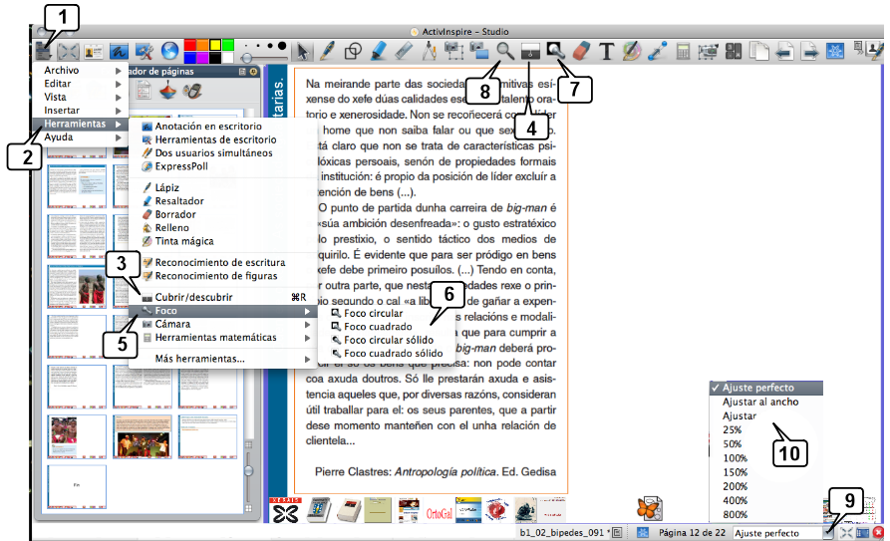Click 'Foco circular' in the Foco submenu
Viewport: 890px width, 541px height.
373,313
